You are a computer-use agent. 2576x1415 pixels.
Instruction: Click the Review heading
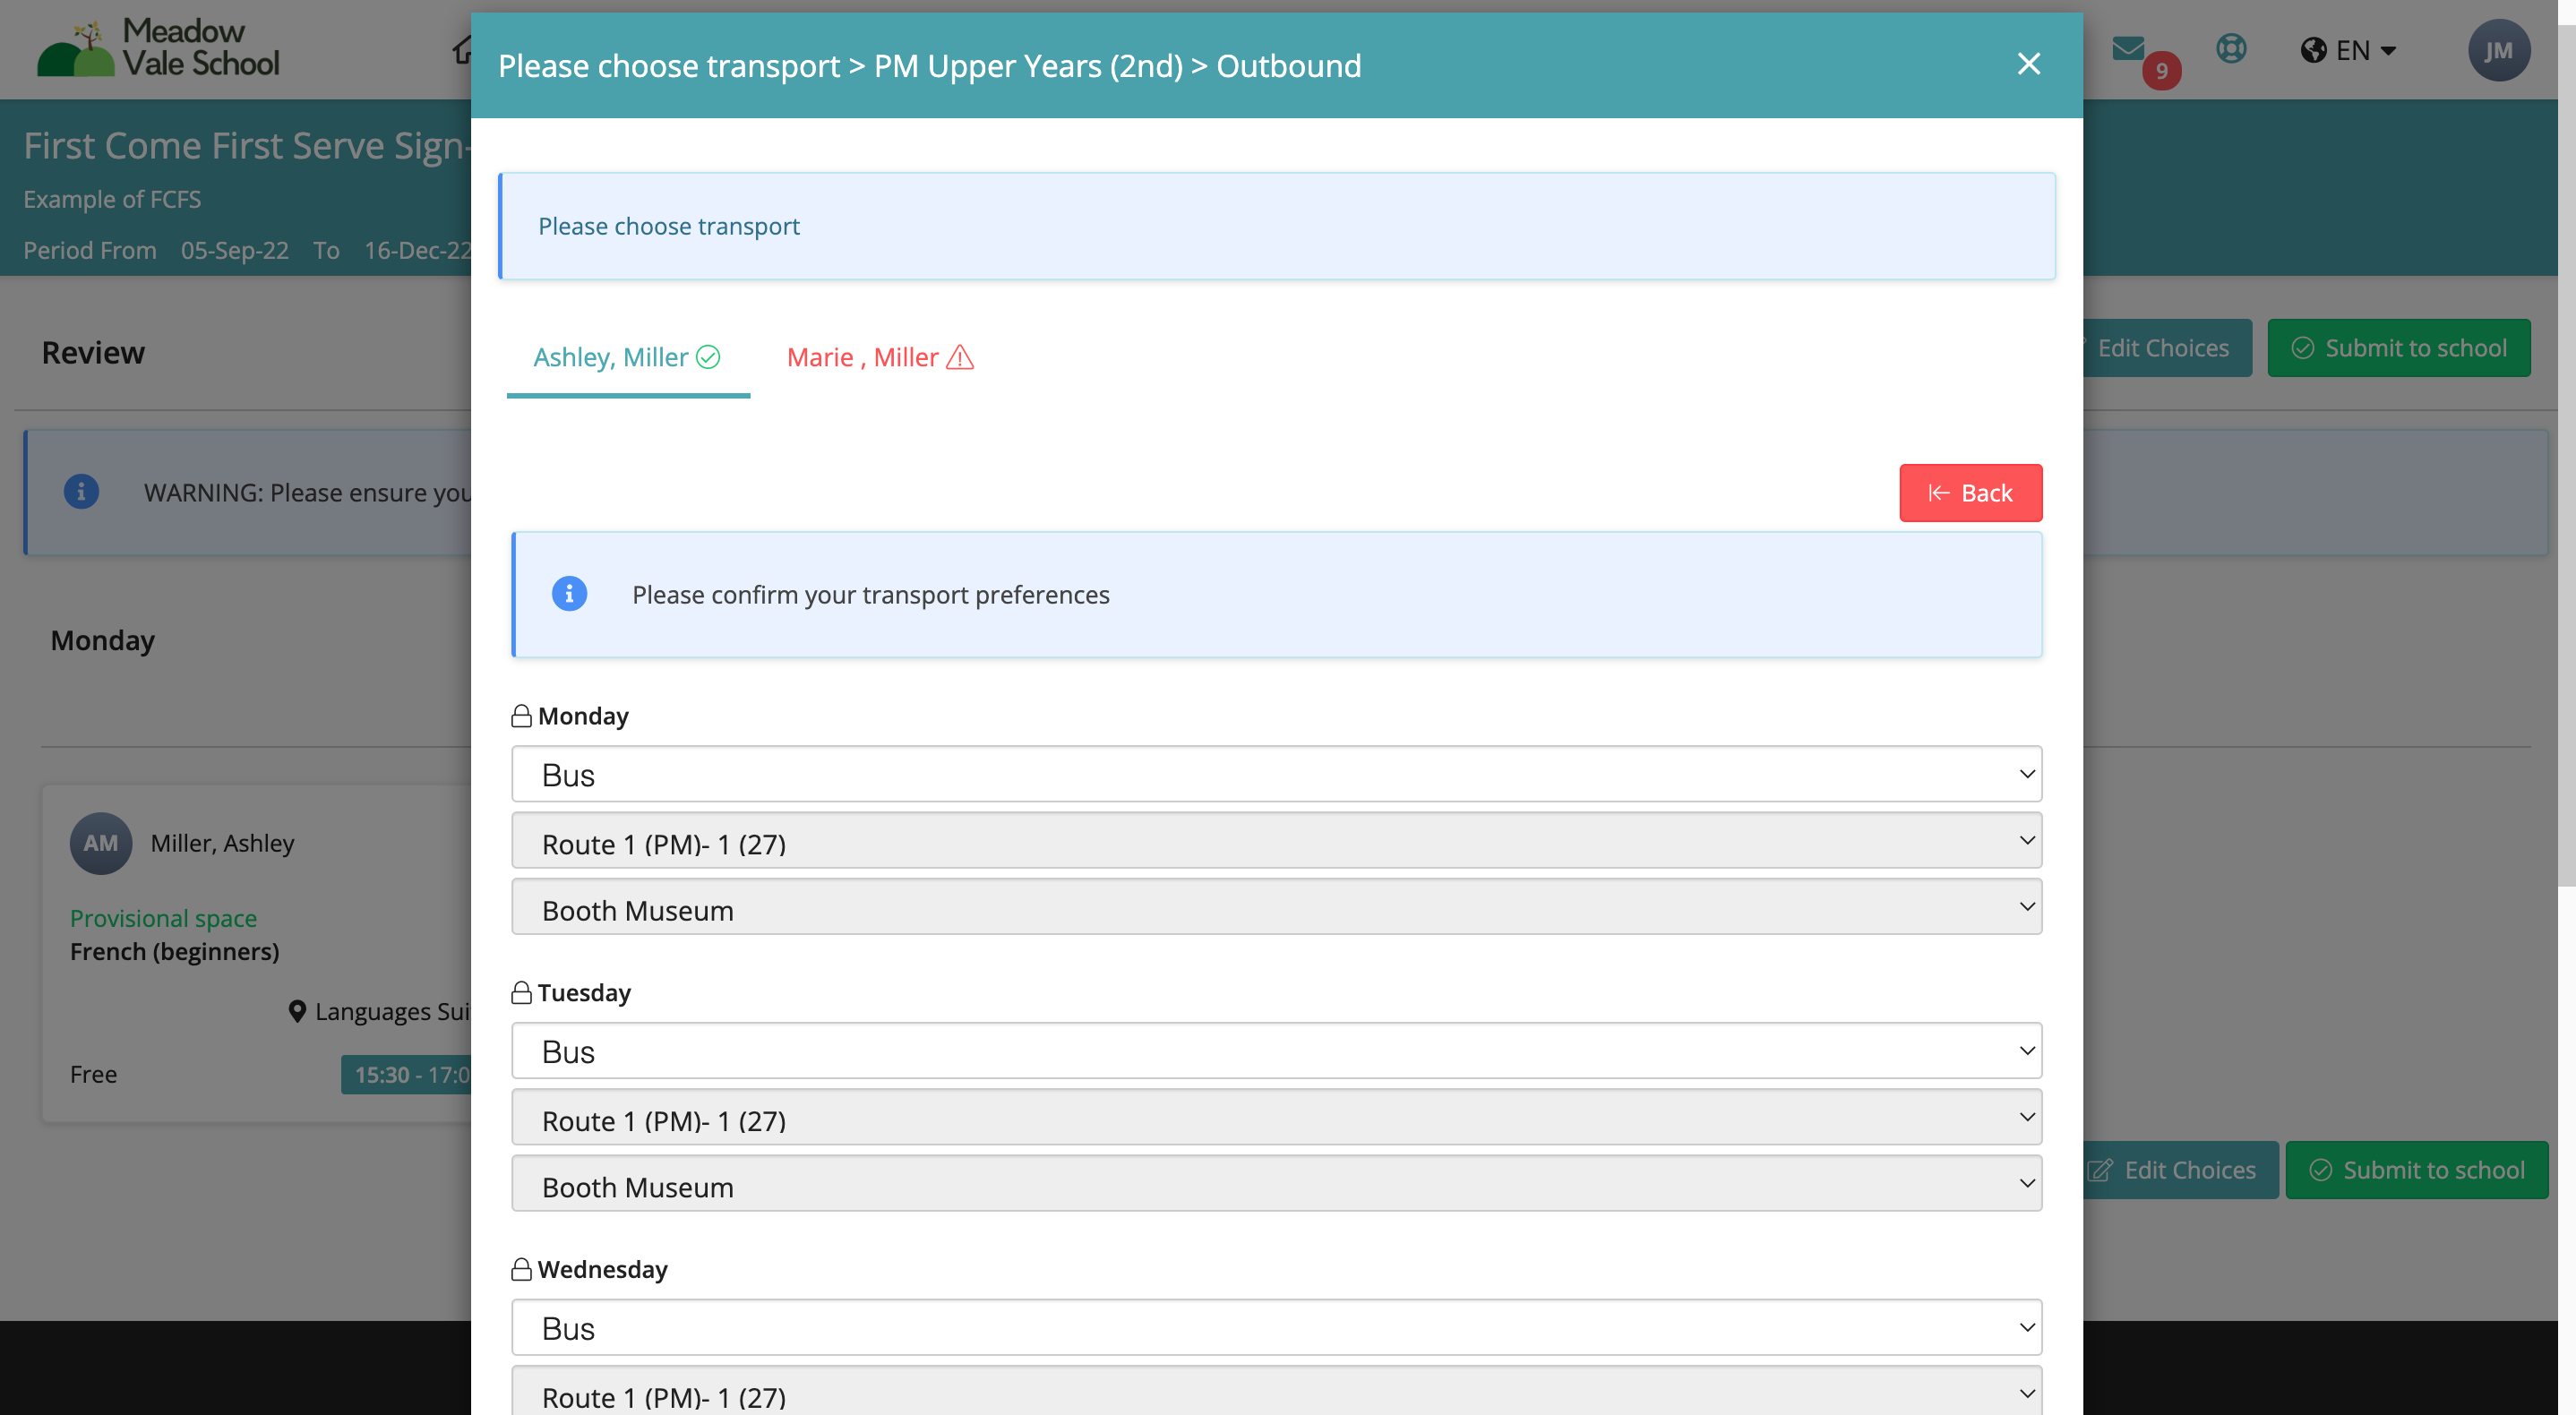(x=93, y=352)
